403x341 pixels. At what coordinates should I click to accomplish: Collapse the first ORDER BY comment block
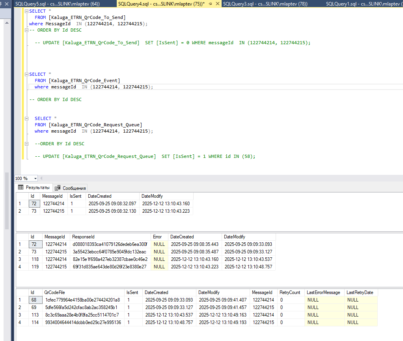[27, 30]
